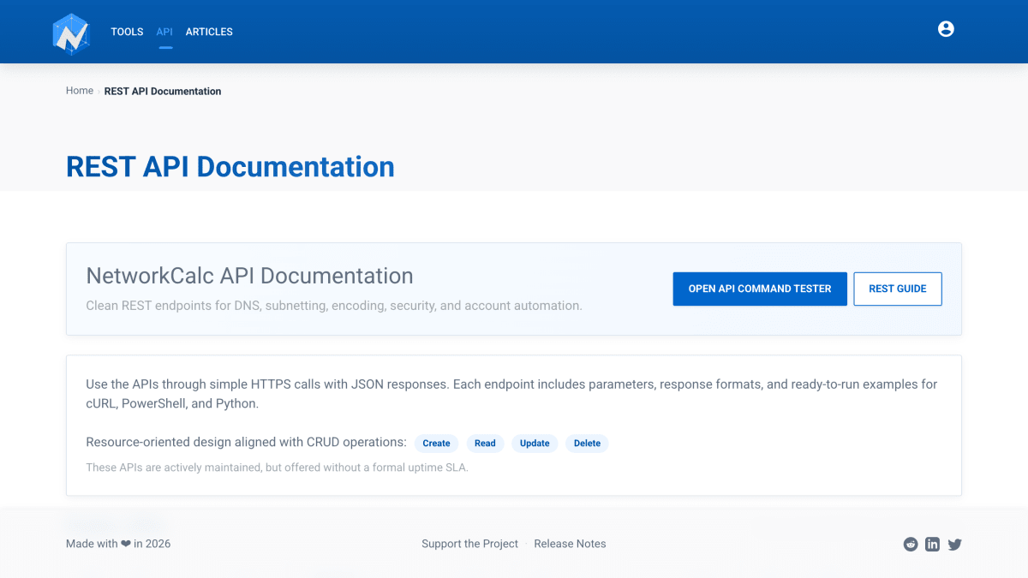Click the Home breadcrumb link

point(80,91)
